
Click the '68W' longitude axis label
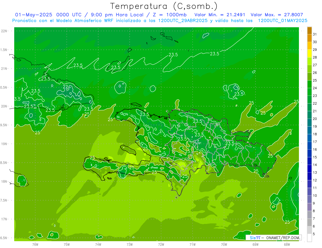pos(287,244)
